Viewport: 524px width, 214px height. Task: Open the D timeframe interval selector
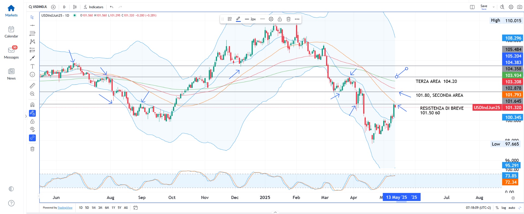64,7
